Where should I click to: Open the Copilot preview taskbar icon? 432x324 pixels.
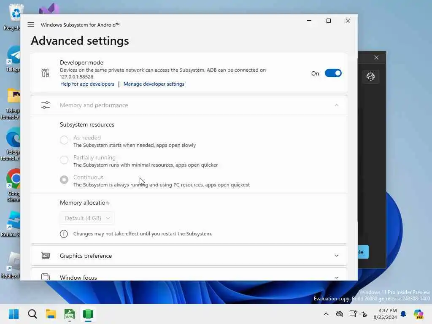tap(418, 314)
